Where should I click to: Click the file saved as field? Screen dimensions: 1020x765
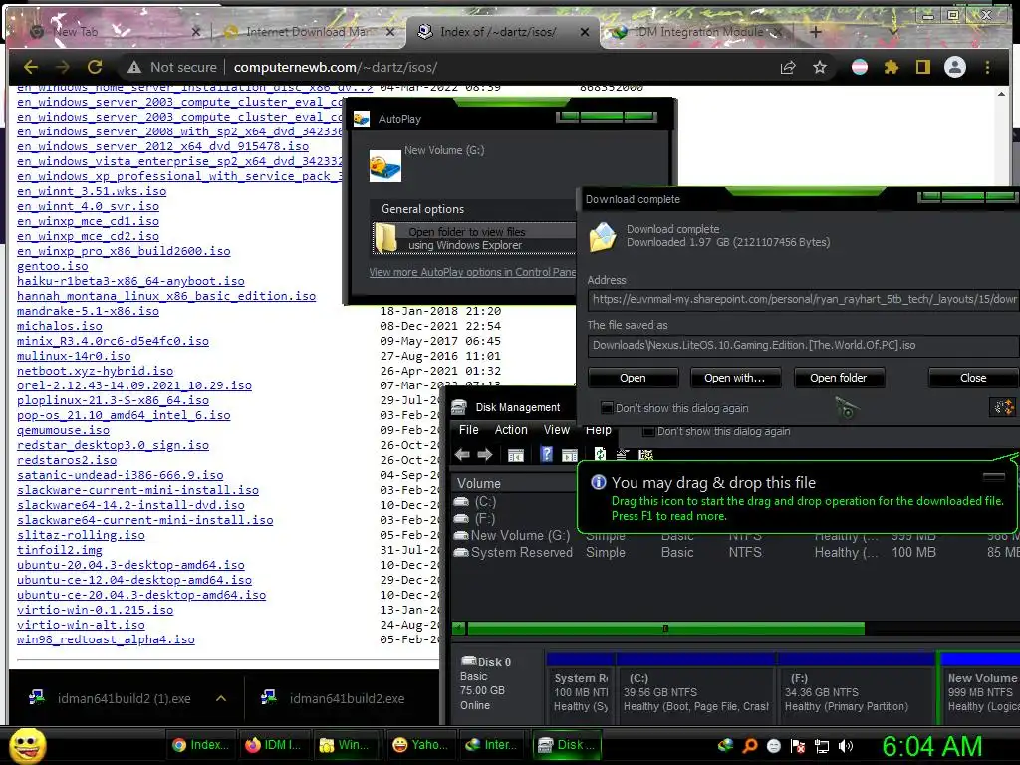coord(804,345)
